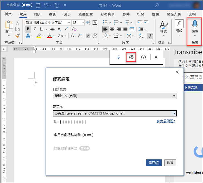Switch to the 版面配置 Layout tab
Viewport: 203px width, 183px height.
tap(86, 14)
